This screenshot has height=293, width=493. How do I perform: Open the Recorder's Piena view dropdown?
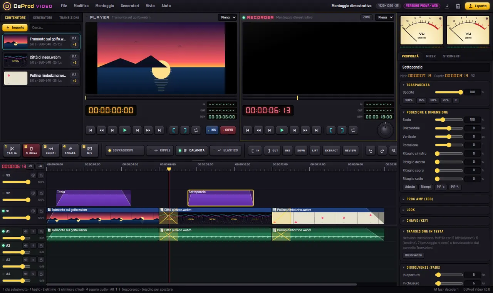tap(384, 17)
